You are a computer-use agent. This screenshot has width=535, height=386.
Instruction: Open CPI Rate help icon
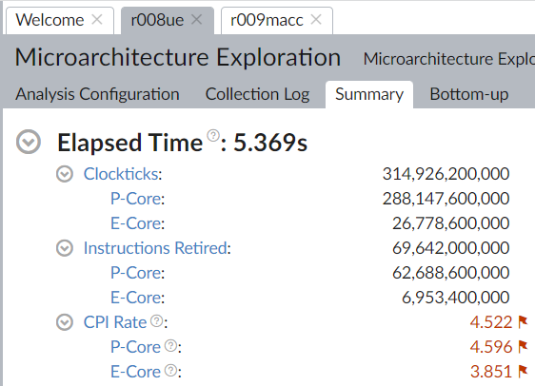(157, 320)
